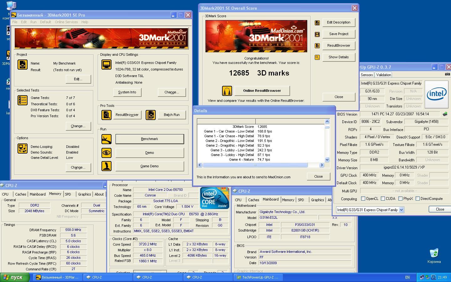Open About tab in CPU-Z Memory window
Viewport: 451px width, 282px height.
click(x=99, y=194)
